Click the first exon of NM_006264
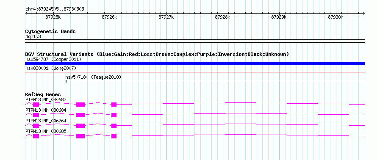The image size is (377, 160). pos(36,126)
